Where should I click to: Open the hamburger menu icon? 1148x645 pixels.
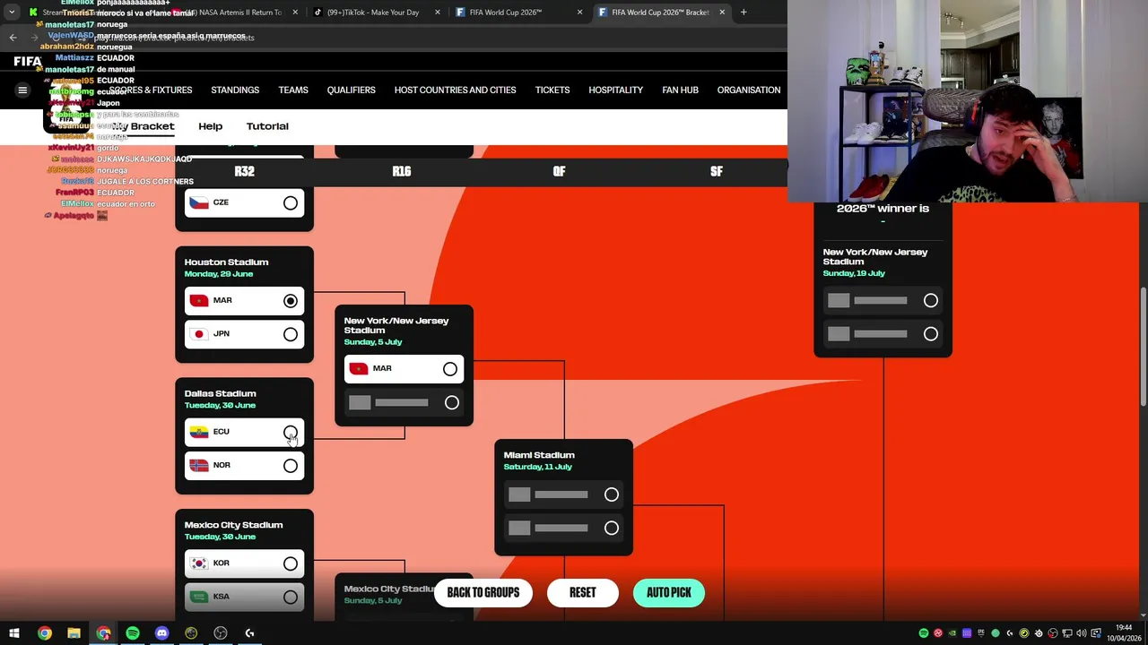[22, 90]
